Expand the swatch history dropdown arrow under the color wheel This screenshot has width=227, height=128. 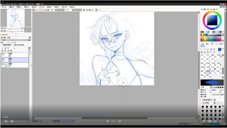click(223, 32)
